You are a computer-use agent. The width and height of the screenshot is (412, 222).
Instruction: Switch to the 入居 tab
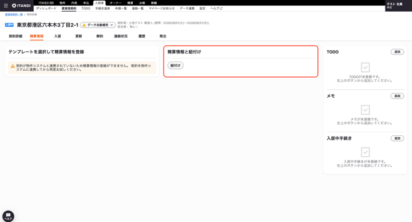58,36
